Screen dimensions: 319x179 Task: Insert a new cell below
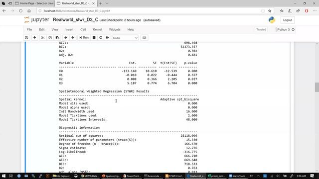pos(34,38)
